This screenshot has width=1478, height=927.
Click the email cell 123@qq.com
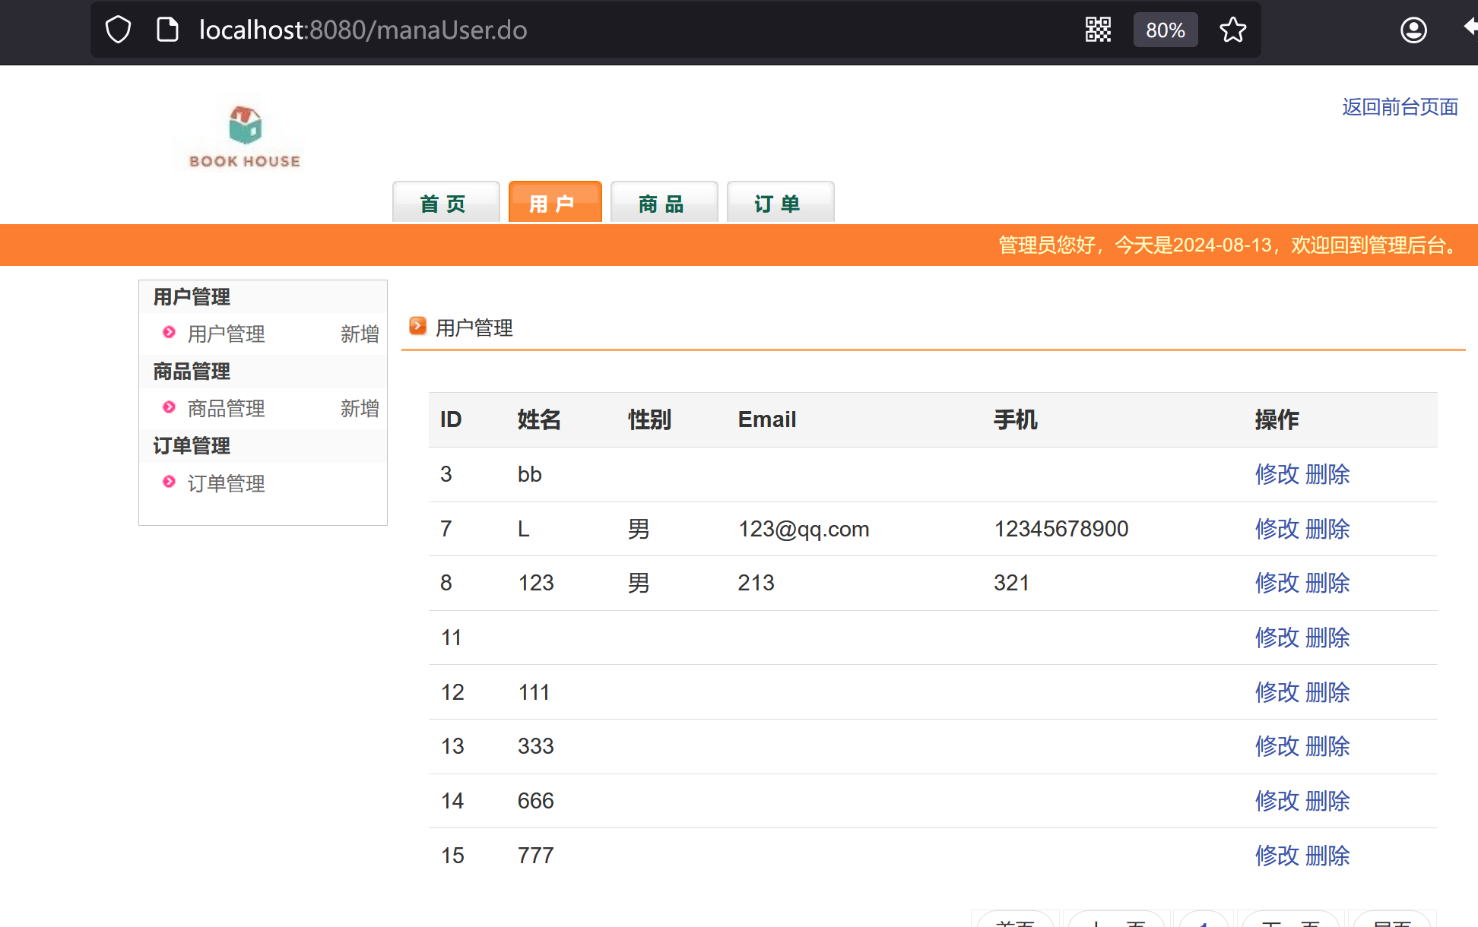point(804,529)
